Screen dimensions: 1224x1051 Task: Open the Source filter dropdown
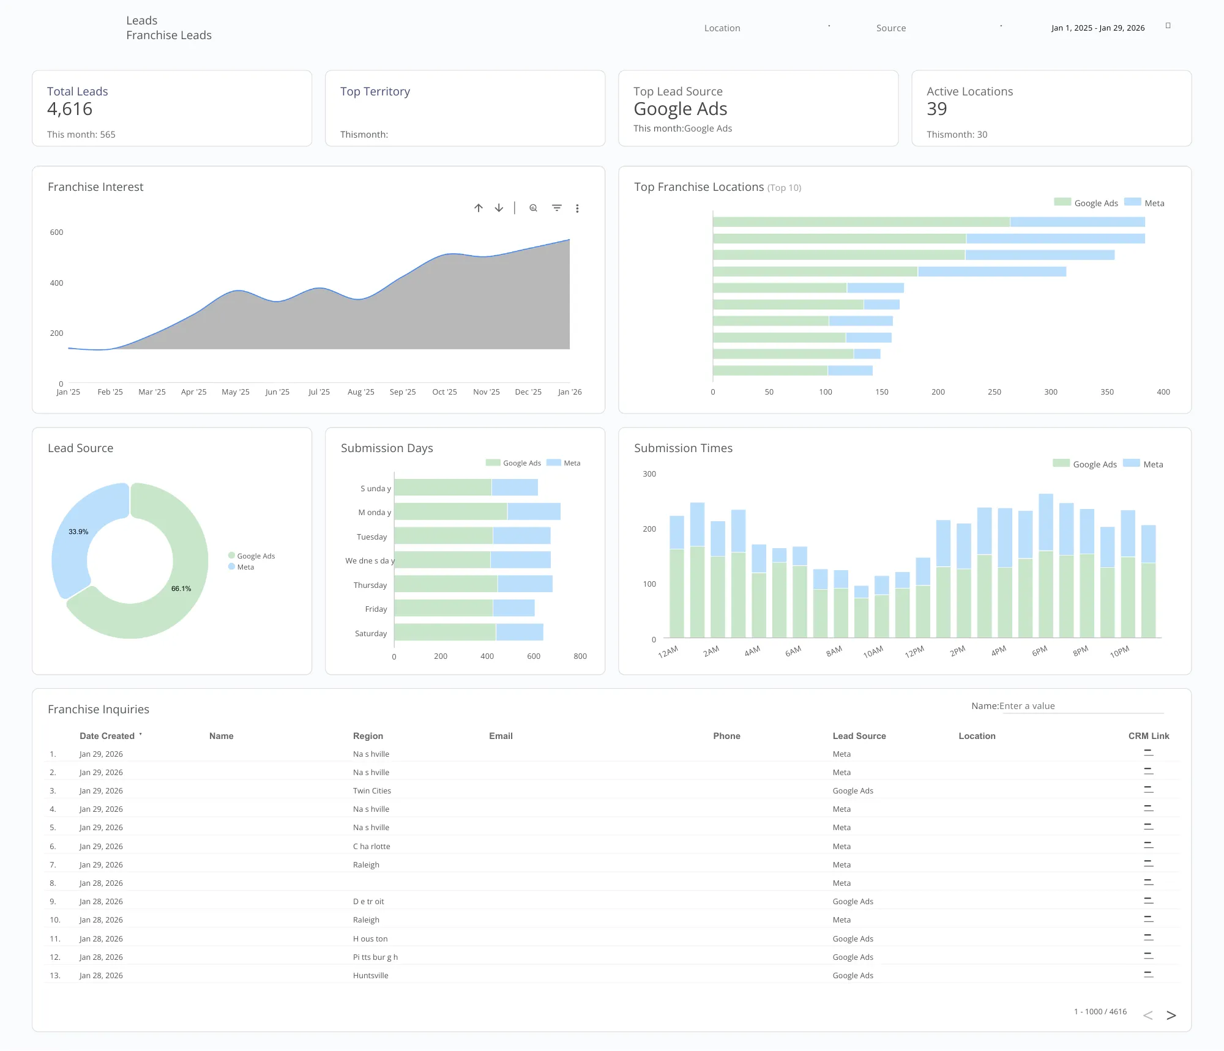[939, 28]
